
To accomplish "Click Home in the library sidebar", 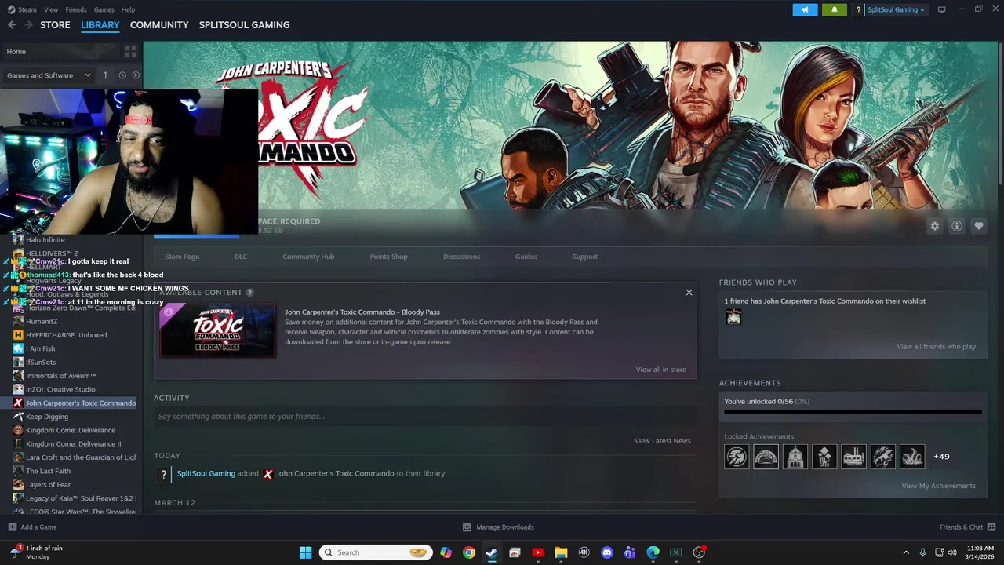I will pyautogui.click(x=16, y=52).
